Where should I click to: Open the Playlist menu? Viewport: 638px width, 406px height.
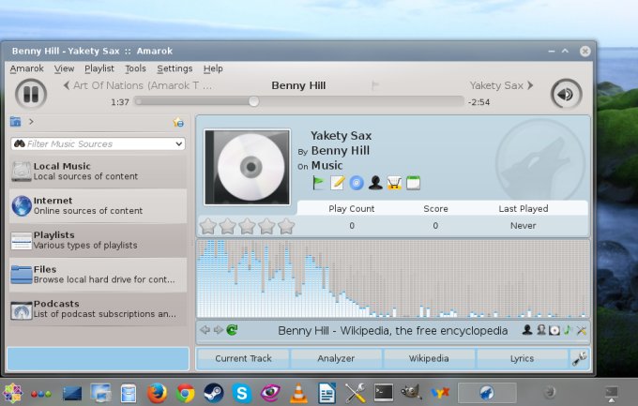99,68
